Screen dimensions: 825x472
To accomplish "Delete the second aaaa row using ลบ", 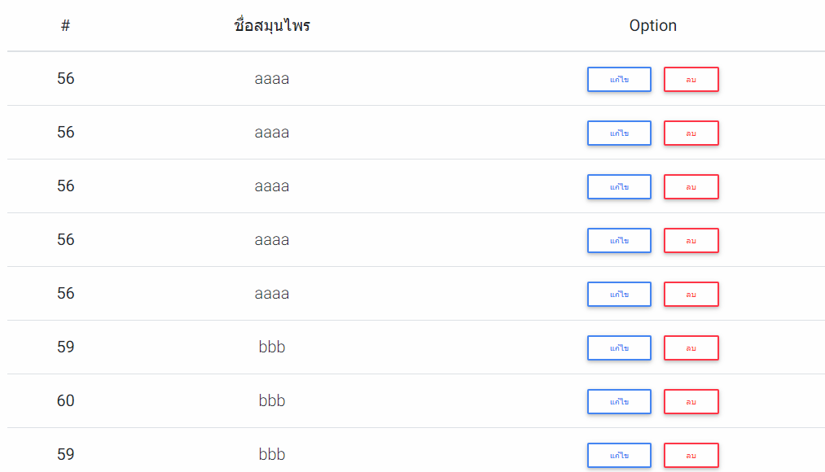I will [x=691, y=133].
